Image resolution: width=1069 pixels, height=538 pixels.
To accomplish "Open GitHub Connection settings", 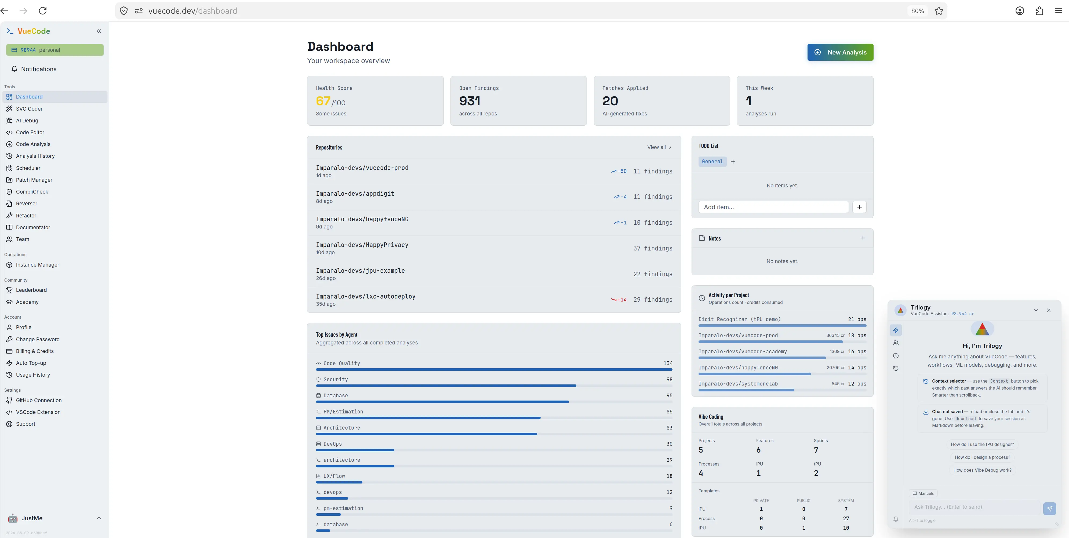I will pos(55,400).
